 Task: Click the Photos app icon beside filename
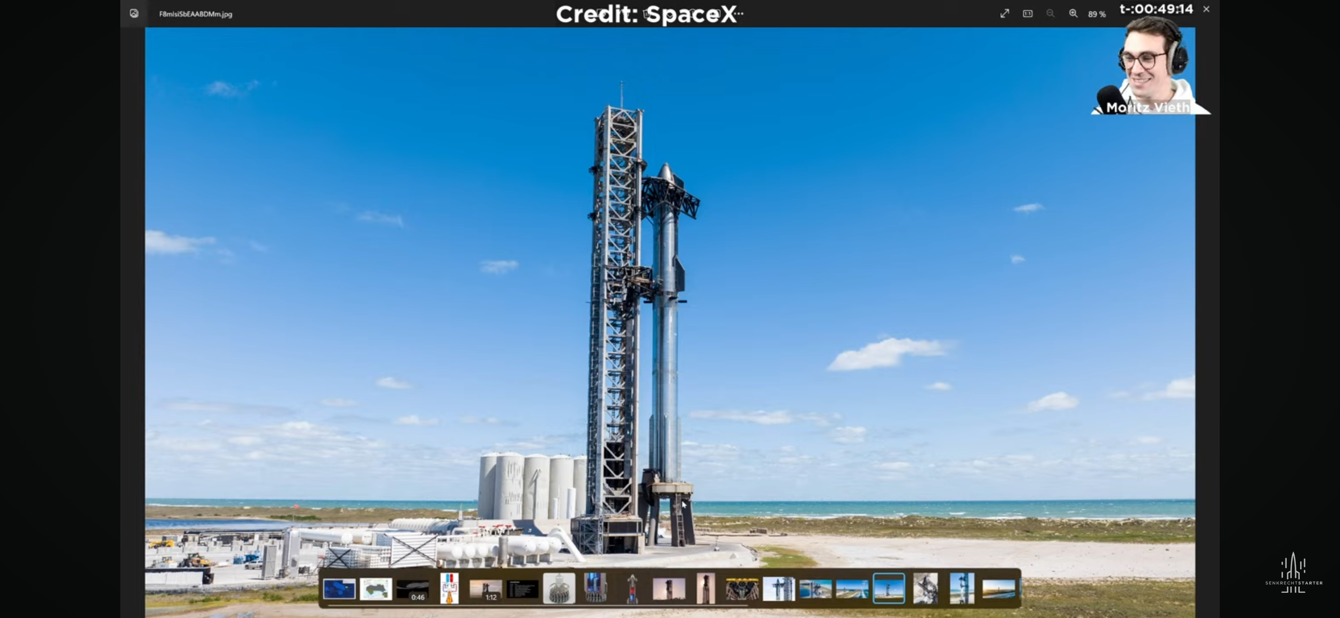(x=134, y=13)
